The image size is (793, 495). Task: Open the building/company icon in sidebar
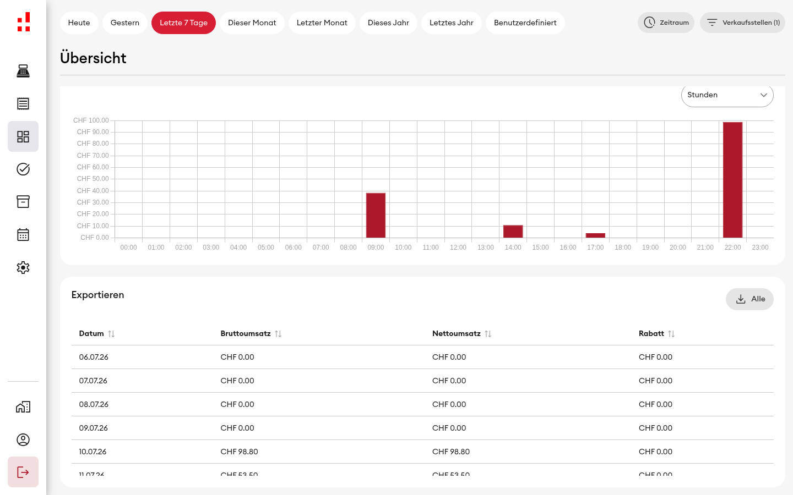pyautogui.click(x=23, y=407)
